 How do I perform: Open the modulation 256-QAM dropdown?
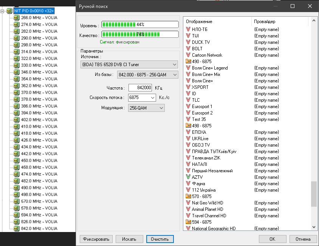click(161, 108)
